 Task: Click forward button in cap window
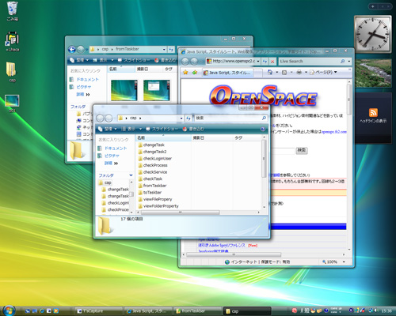[x=109, y=118]
